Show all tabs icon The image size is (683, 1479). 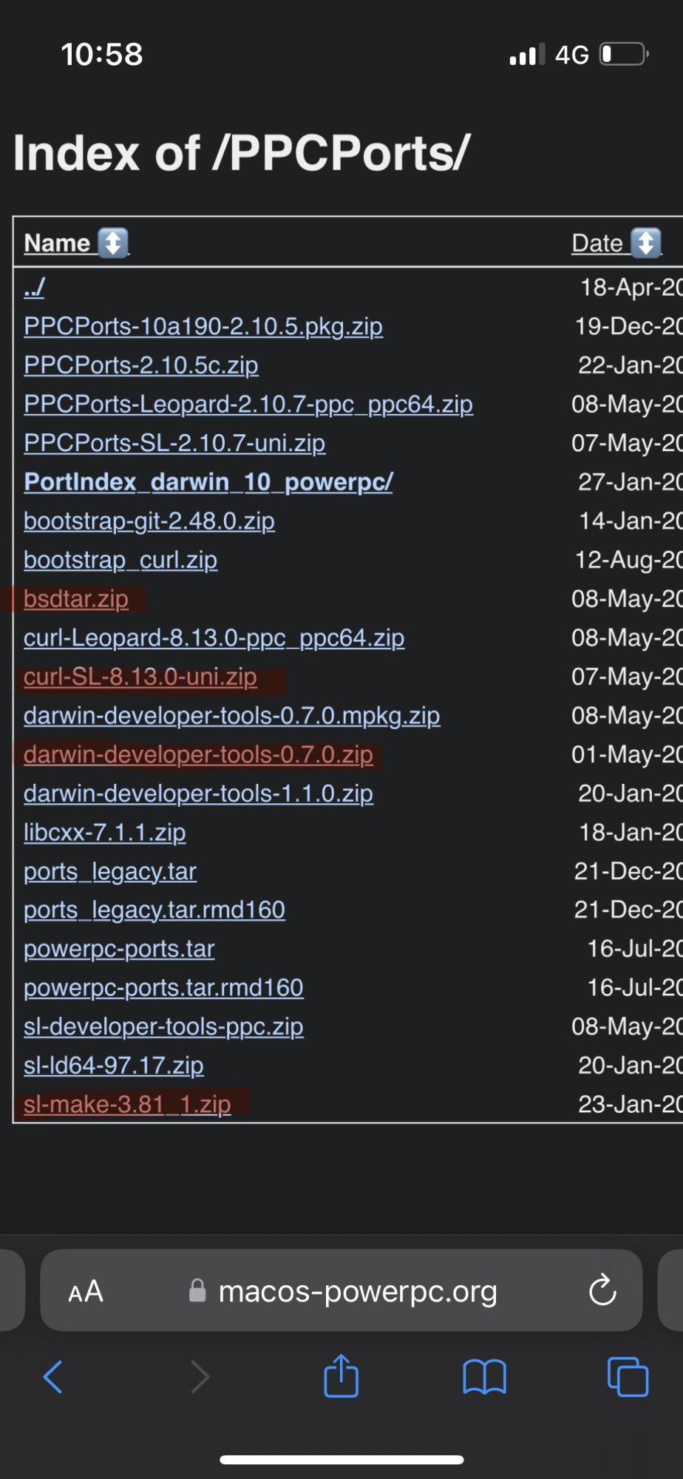pyautogui.click(x=628, y=1377)
